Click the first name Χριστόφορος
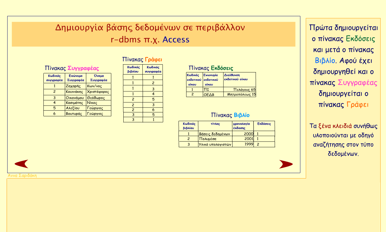The image size is (386, 232). [98, 92]
